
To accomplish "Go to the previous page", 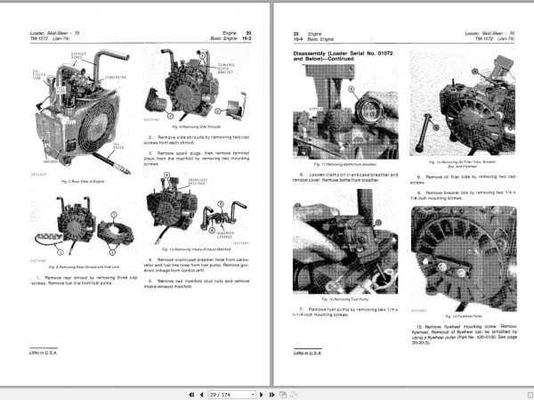I will point(202,395).
